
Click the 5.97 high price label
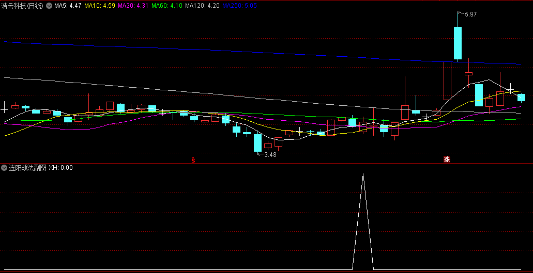click(x=471, y=14)
